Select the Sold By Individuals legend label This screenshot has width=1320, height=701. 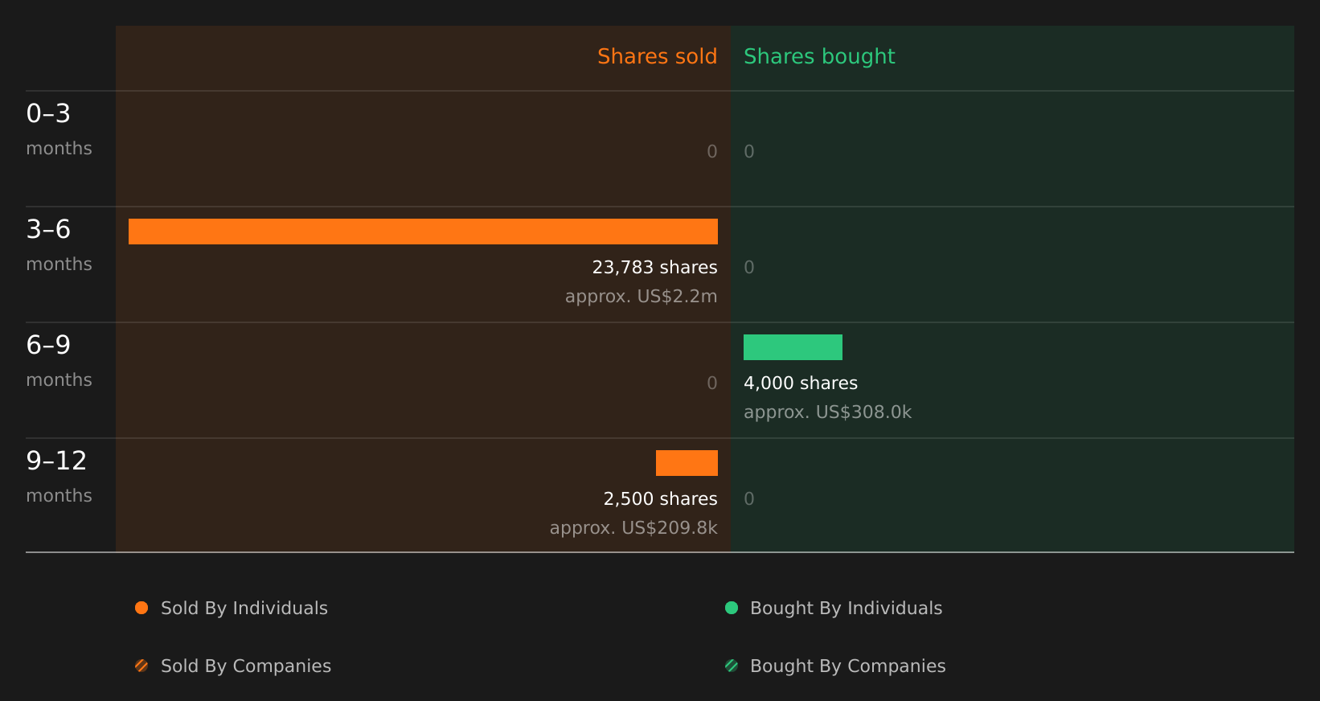pyautogui.click(x=244, y=609)
